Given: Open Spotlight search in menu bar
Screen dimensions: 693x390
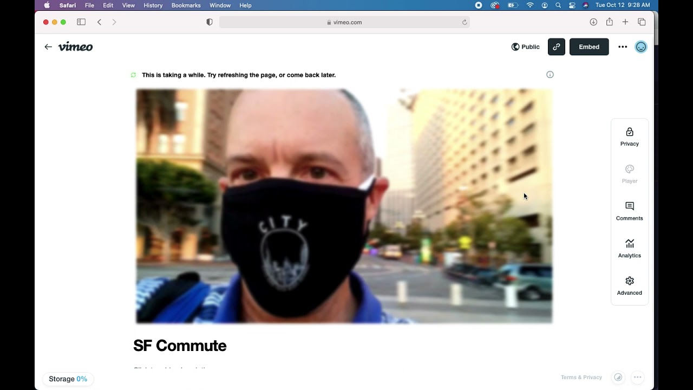Looking at the screenshot, I should pos(558,5).
